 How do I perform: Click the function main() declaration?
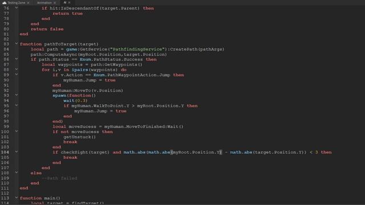(x=40, y=198)
